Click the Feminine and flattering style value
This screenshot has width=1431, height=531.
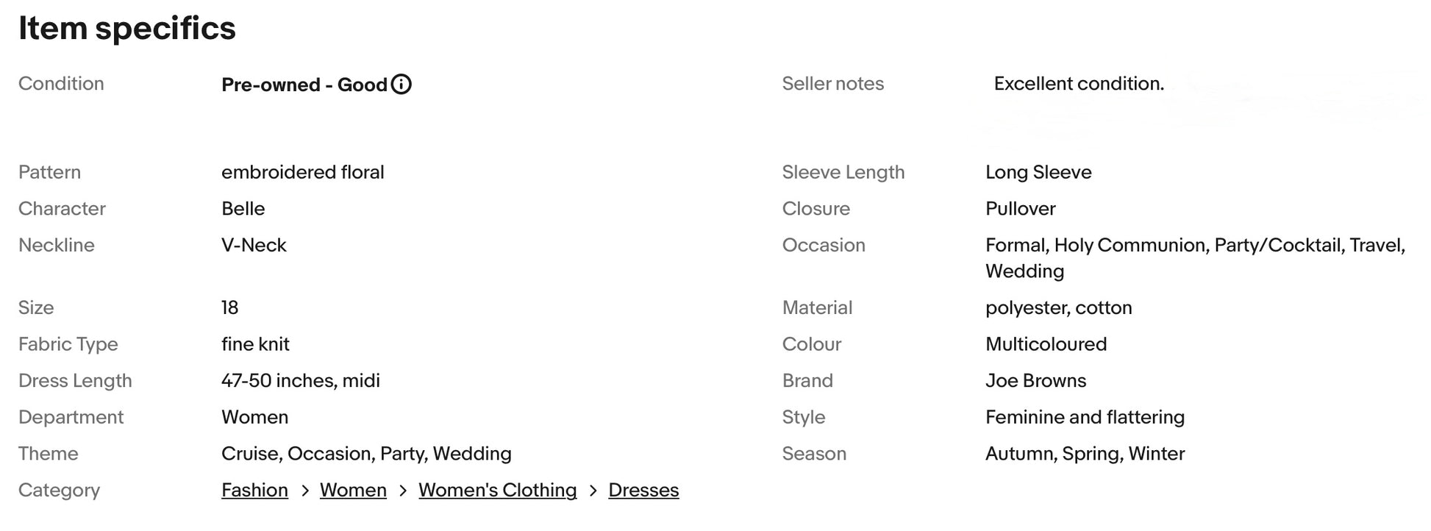1085,418
